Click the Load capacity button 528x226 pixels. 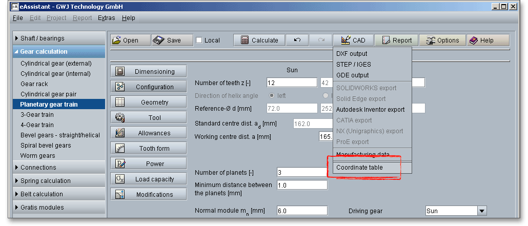(148, 179)
